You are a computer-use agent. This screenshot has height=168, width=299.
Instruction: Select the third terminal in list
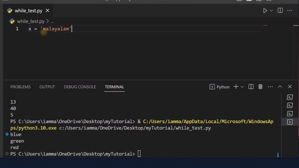pos(290,114)
